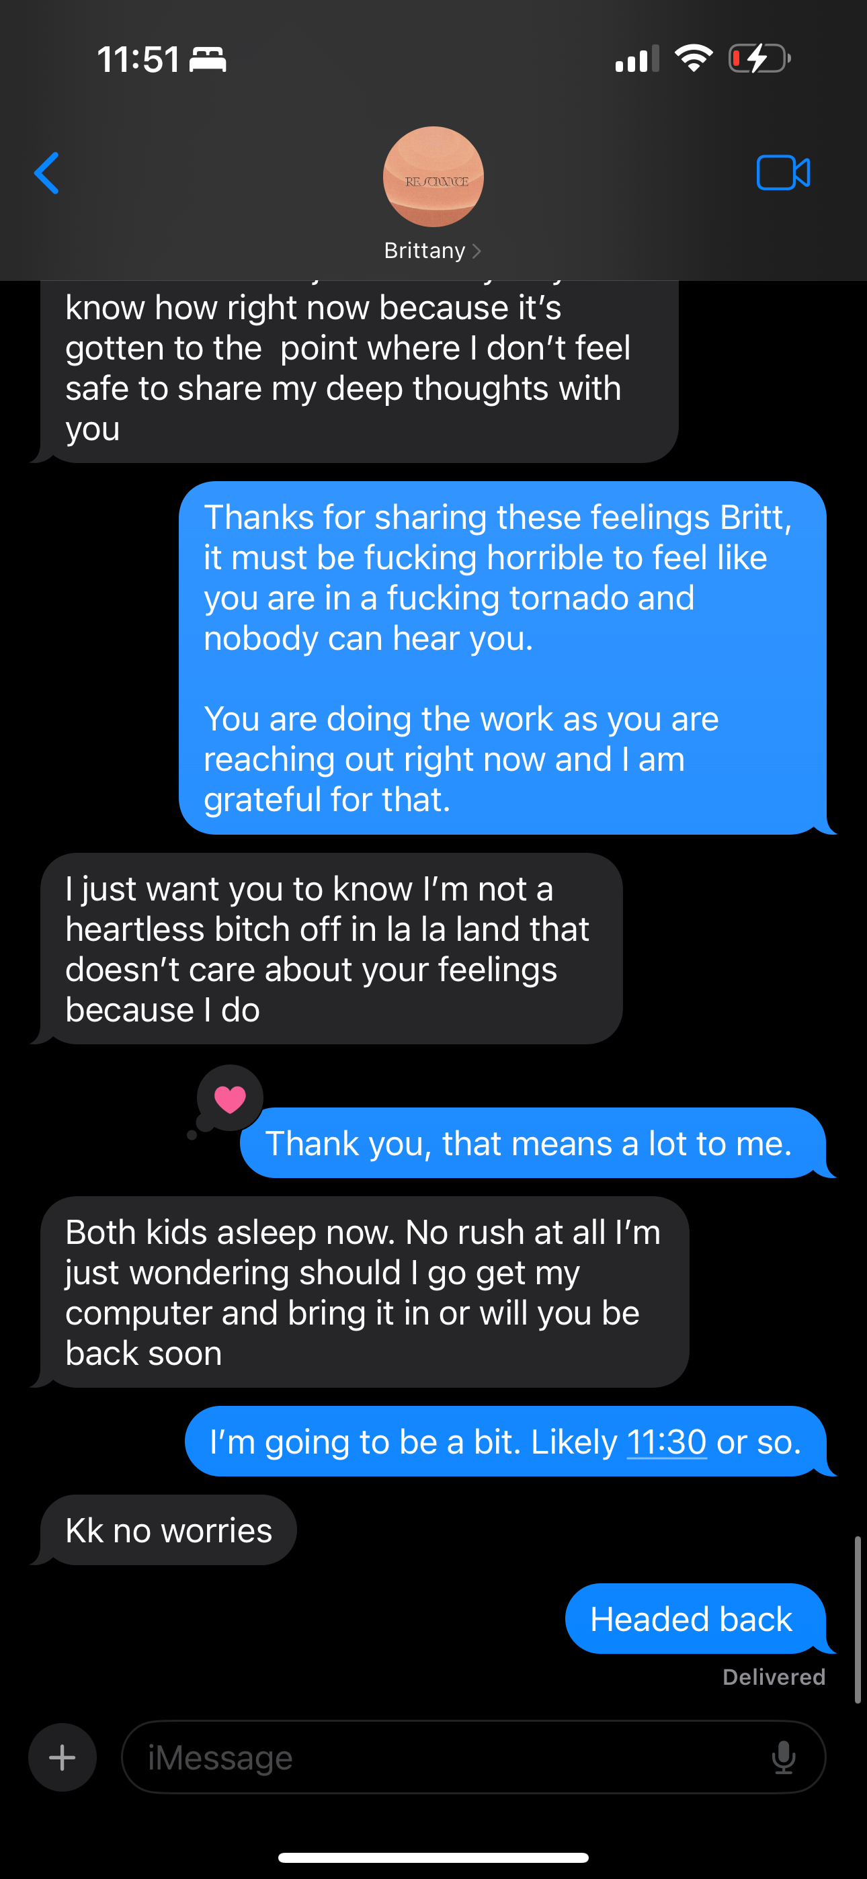This screenshot has height=1879, width=867.
Task: Tap the pink heart reaction bubble
Action: coord(230,1099)
